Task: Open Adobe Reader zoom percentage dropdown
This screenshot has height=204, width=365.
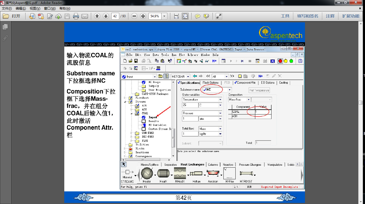Action: [164, 16]
